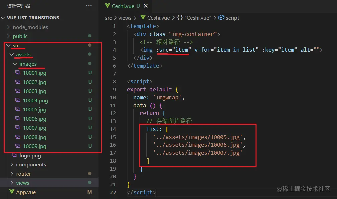Open file 10006.jpg in explorer
The width and height of the screenshot is (337, 199).
35,119
